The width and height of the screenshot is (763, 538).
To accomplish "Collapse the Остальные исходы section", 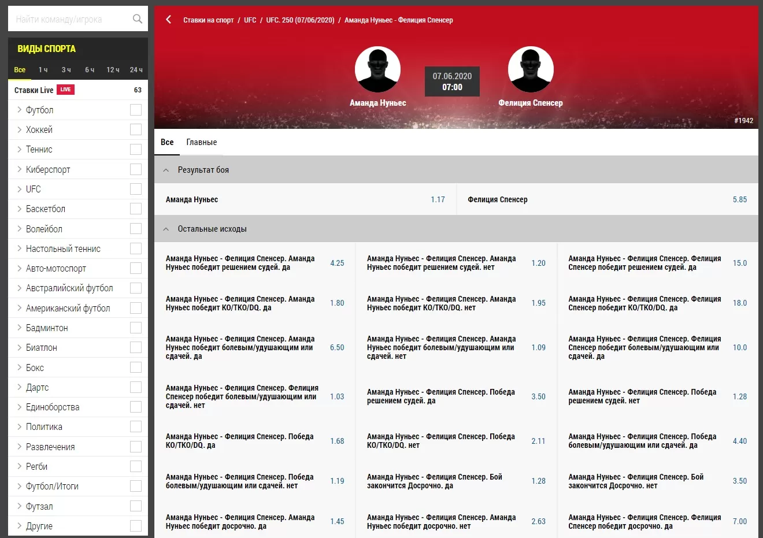I will (x=166, y=229).
